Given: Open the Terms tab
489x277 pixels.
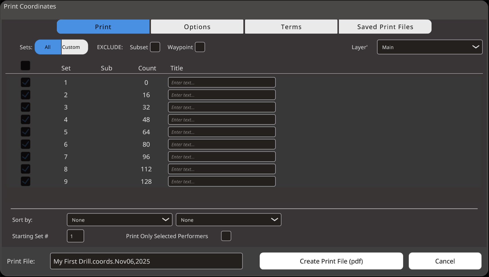Looking at the screenshot, I should click(x=291, y=27).
